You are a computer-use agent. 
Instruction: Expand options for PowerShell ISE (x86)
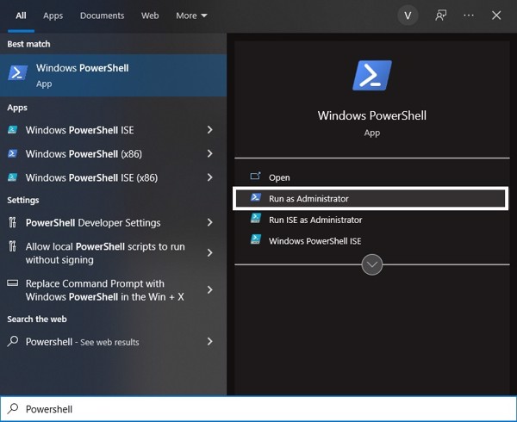[x=210, y=177]
